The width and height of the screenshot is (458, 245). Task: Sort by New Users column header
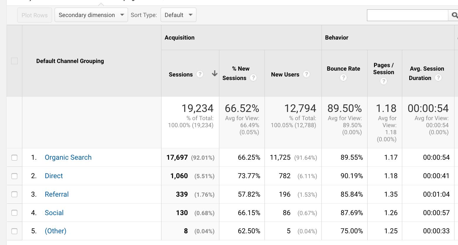(x=285, y=74)
